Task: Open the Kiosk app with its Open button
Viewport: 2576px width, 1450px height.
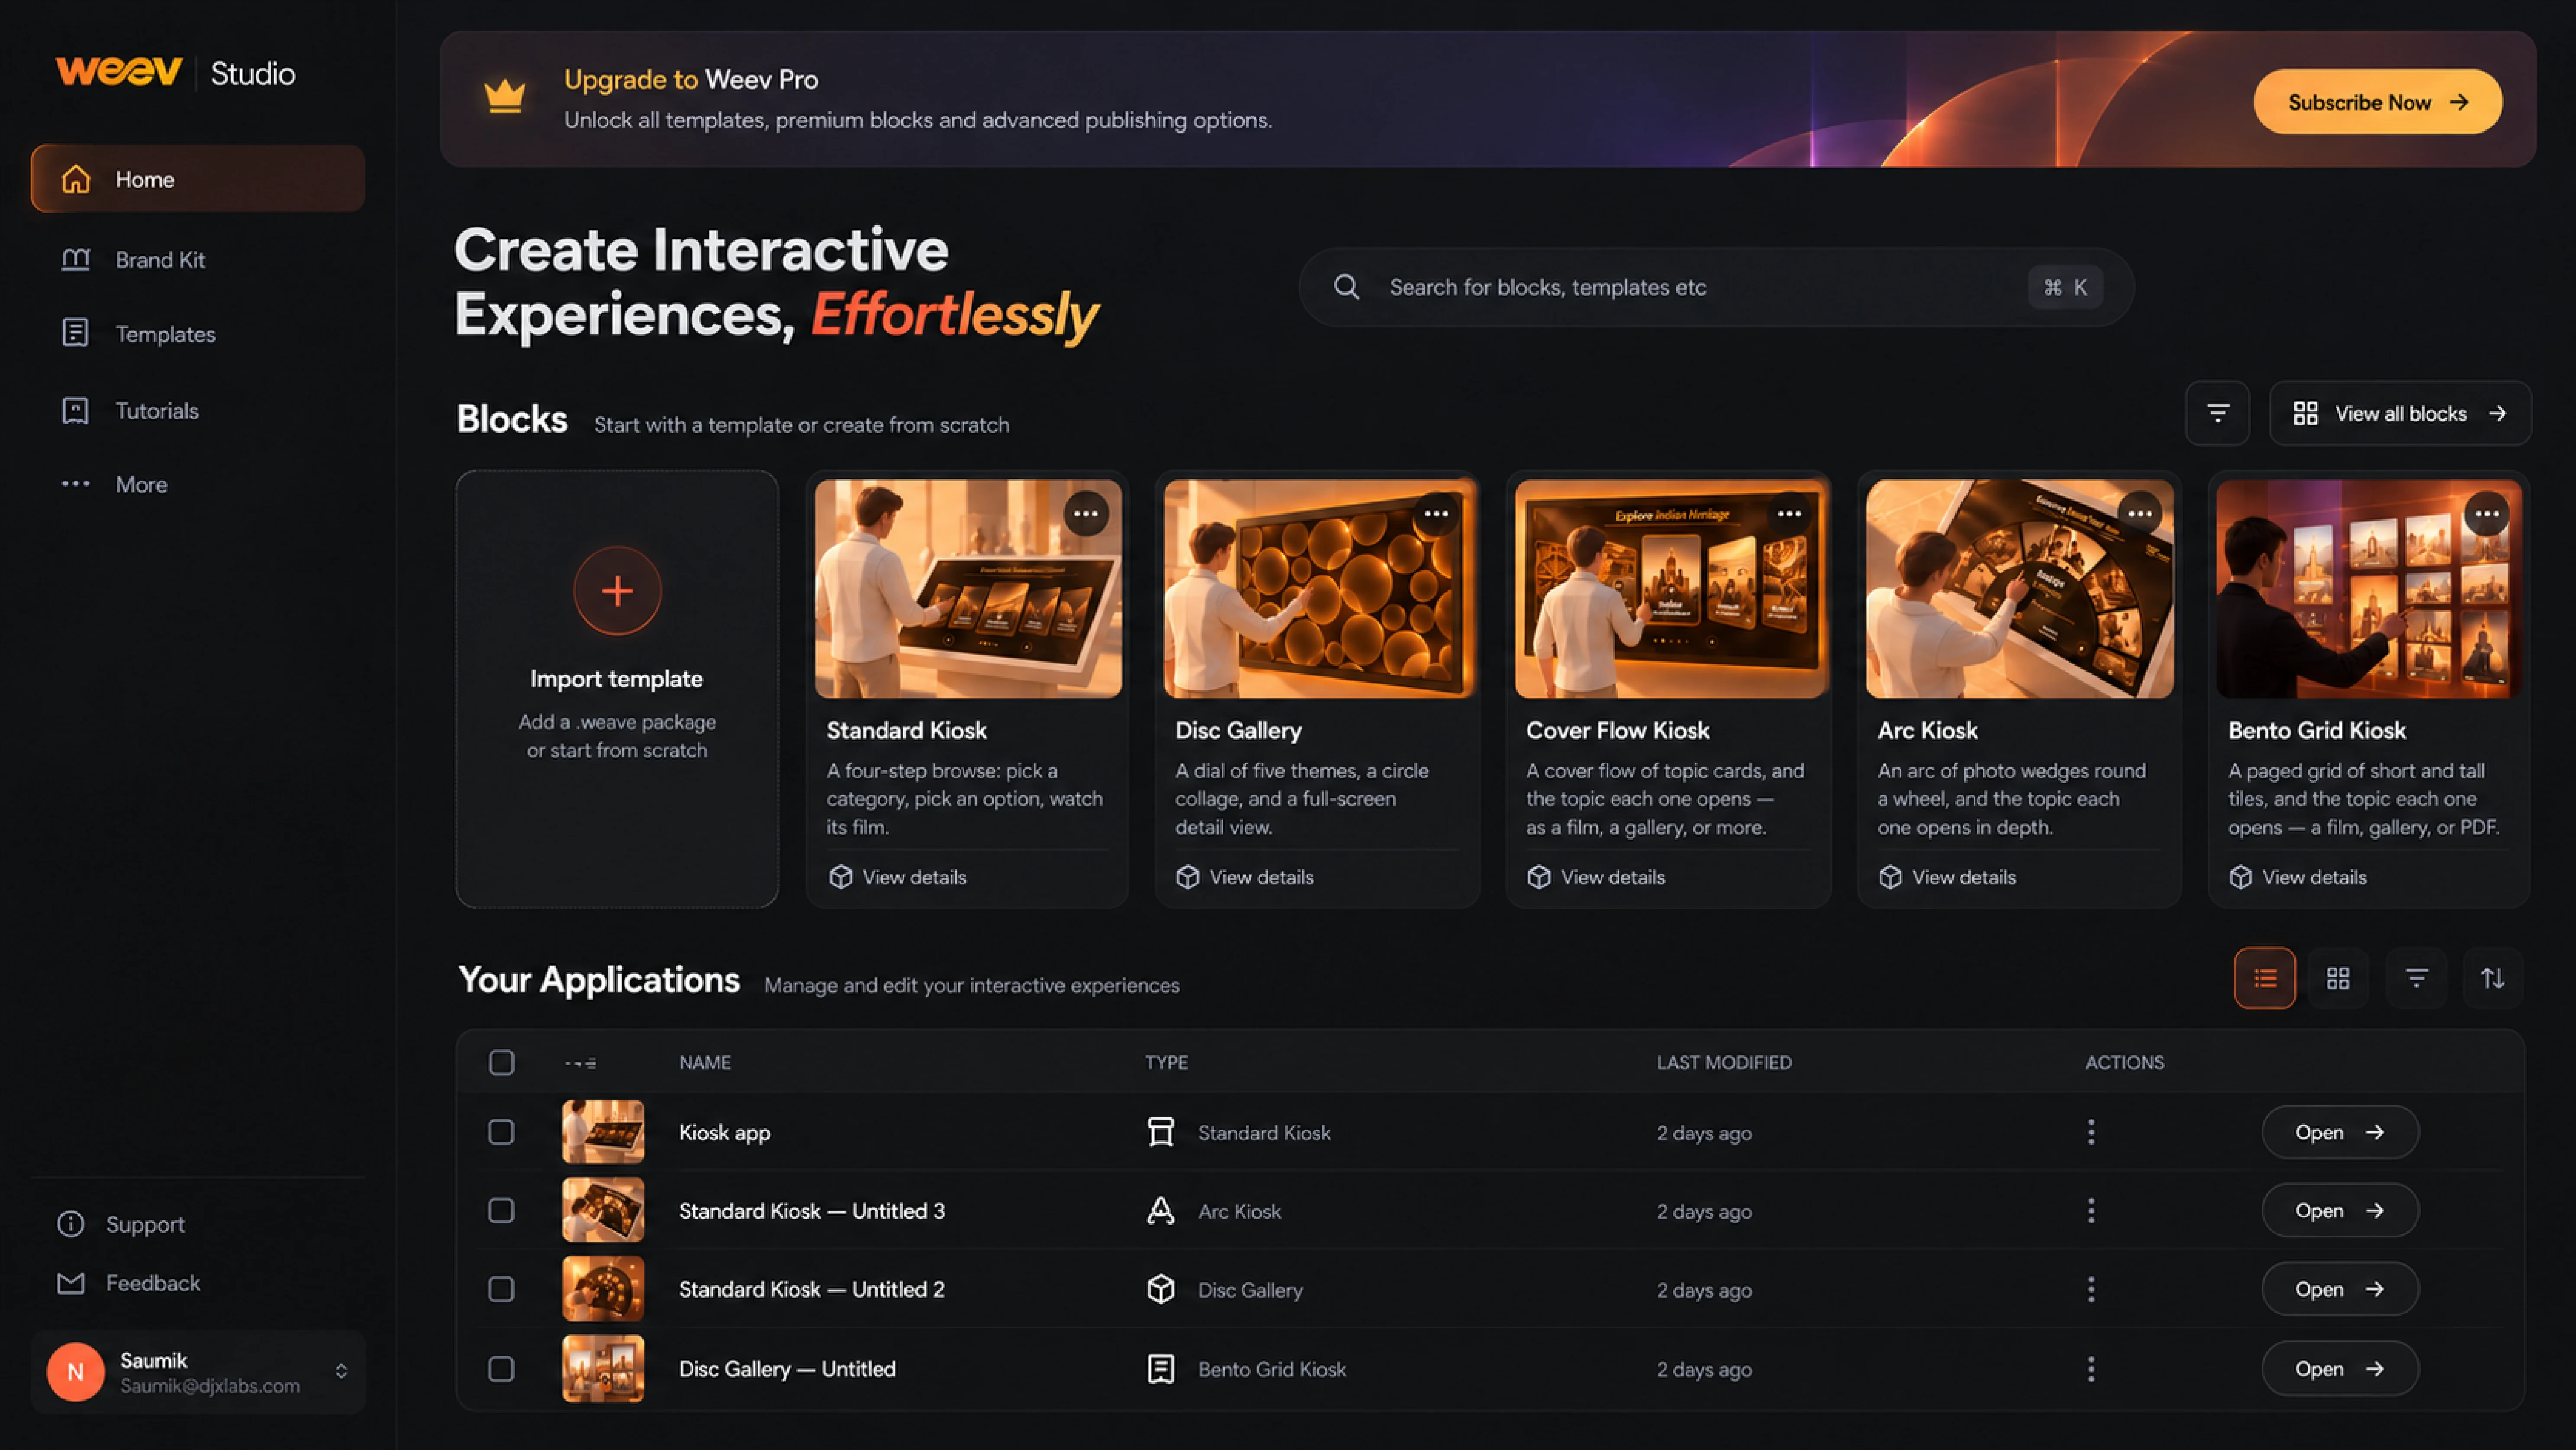Action: click(2340, 1132)
